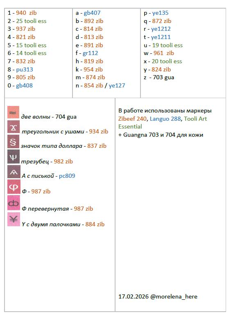Click the ye127 code in row n
The image size is (231, 317).
[x=117, y=85]
